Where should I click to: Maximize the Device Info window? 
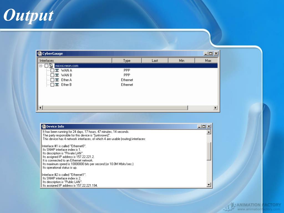pyautogui.click(x=204, y=126)
